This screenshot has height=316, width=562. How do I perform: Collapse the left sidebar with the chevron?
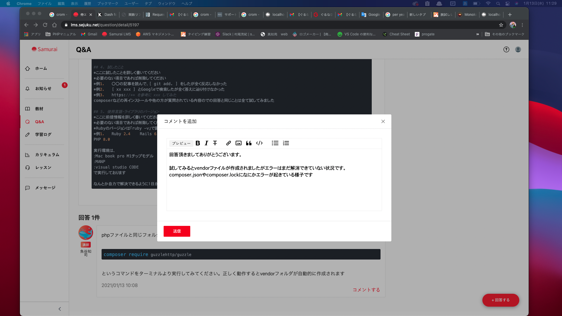point(60,309)
